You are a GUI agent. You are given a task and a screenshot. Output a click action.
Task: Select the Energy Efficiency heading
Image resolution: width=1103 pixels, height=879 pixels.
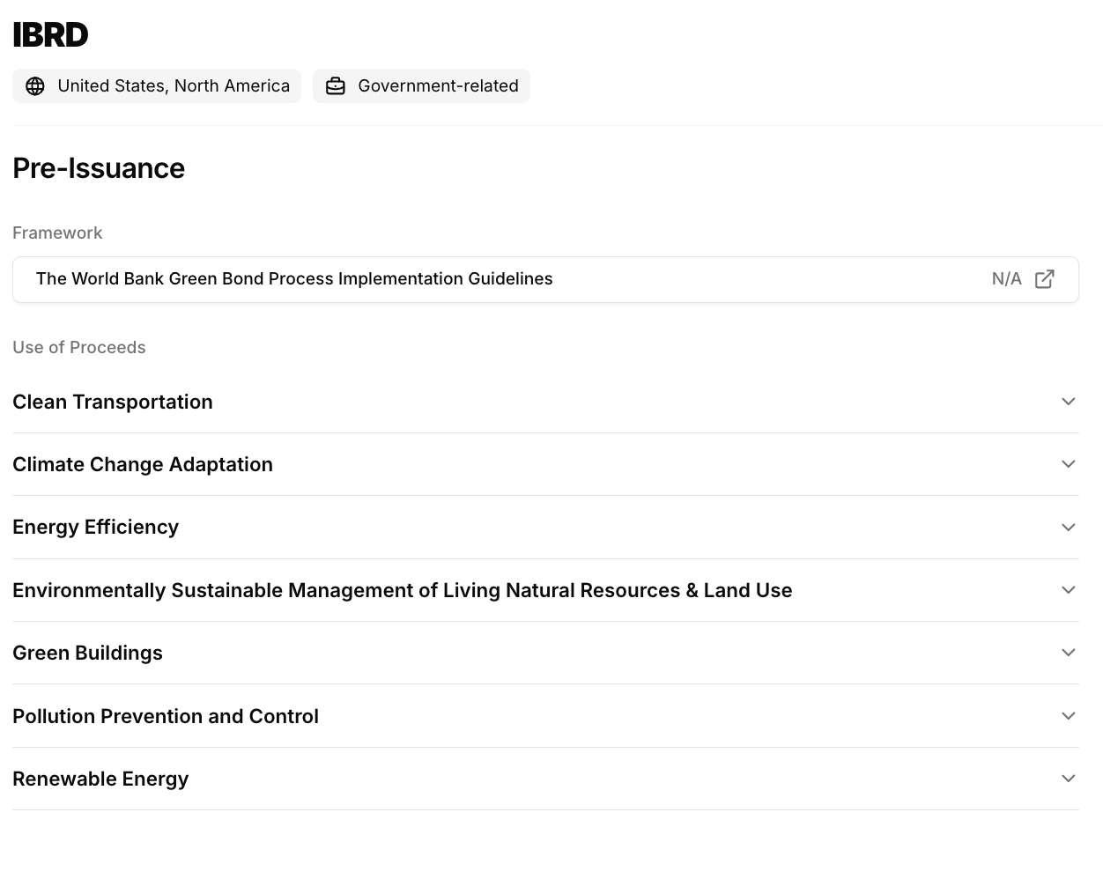click(x=96, y=528)
